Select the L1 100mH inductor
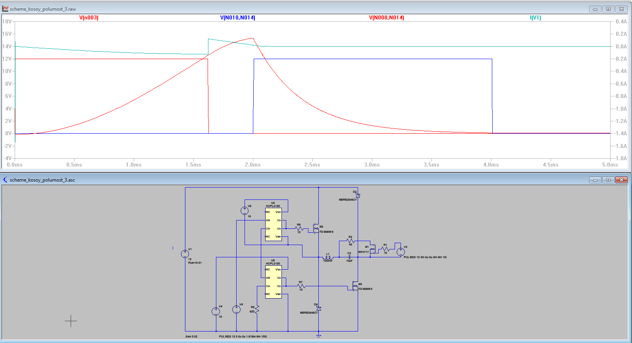 [328, 257]
